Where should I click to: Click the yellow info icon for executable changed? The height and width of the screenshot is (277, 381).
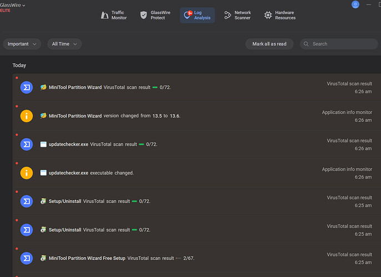pyautogui.click(x=26, y=173)
